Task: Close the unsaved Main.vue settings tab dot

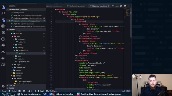Action: point(109,6)
